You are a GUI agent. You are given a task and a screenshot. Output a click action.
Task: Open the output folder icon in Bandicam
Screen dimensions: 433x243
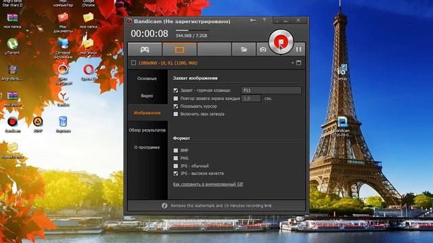click(244, 49)
